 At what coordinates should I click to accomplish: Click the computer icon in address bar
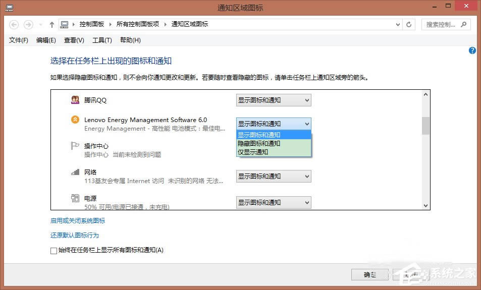pos(64,25)
